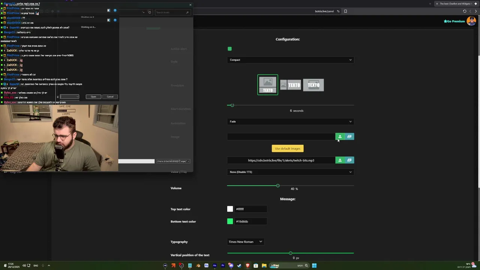This screenshot has height=270, width=480.
Task: Select the text-over-image layout option
Action: pos(313,85)
